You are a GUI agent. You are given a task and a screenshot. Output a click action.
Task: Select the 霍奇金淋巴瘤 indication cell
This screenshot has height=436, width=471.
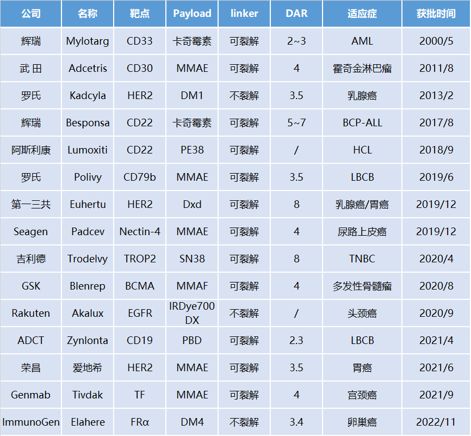[x=362, y=68]
